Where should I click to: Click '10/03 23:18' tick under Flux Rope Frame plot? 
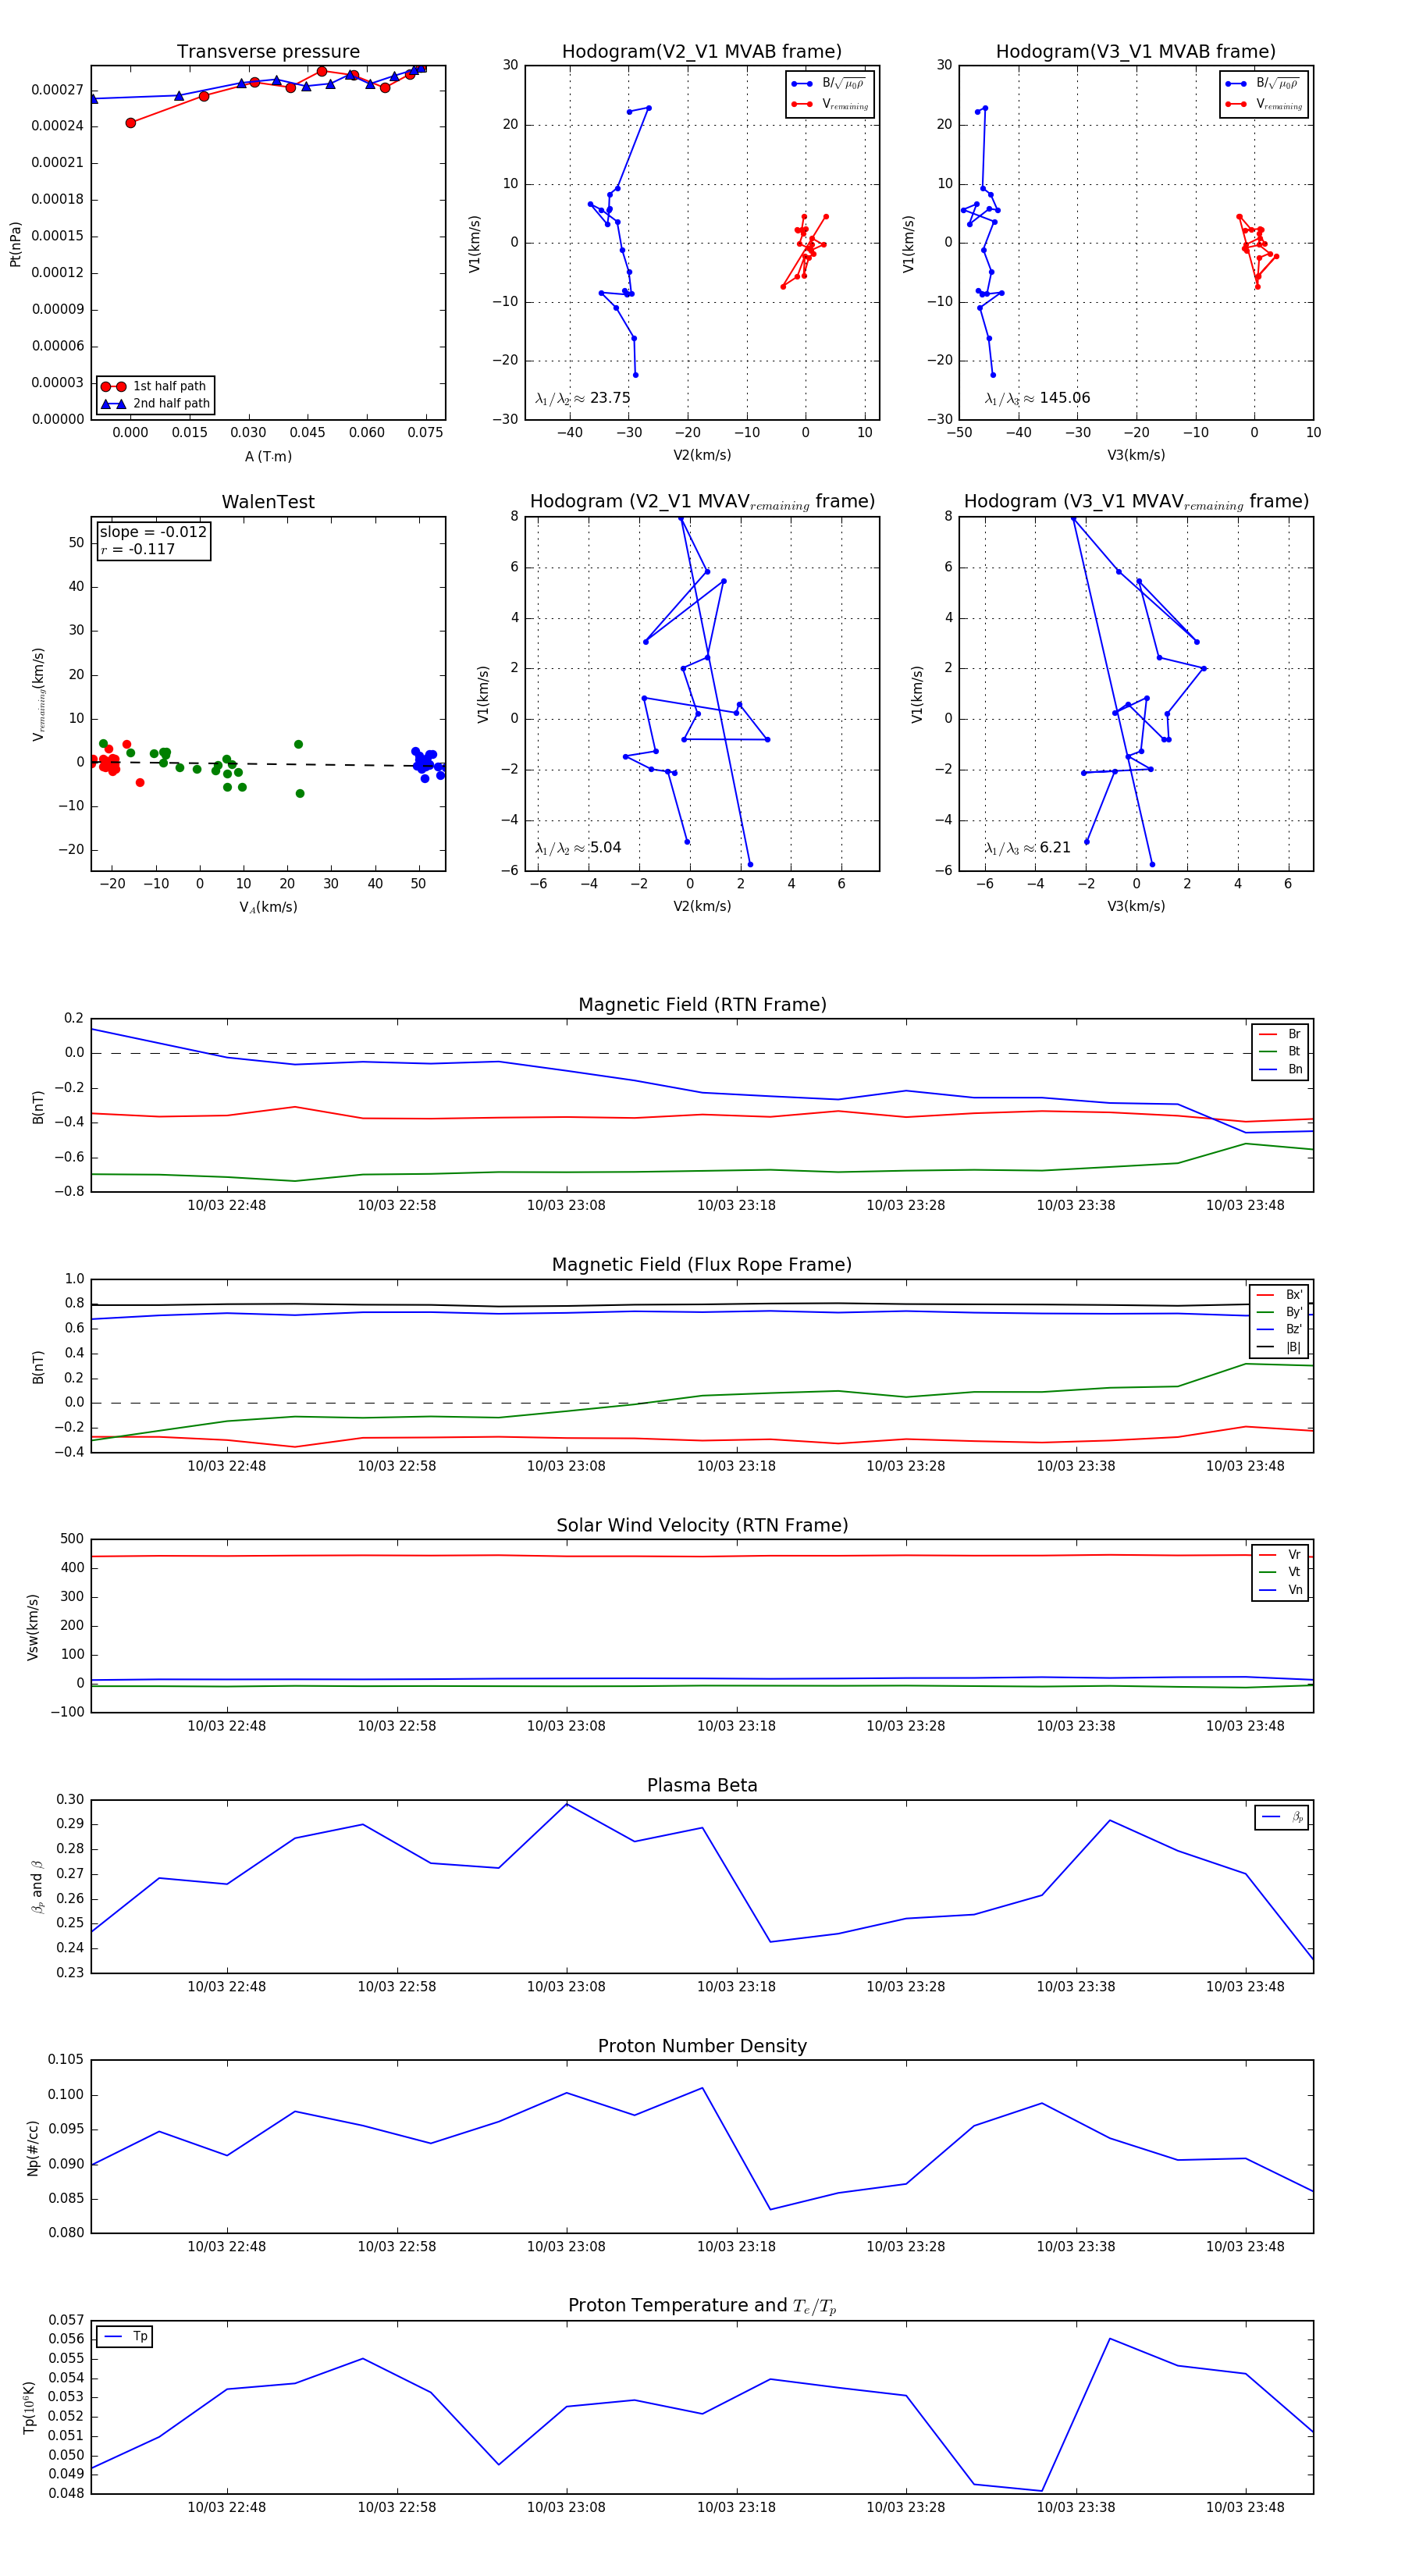point(736,1466)
